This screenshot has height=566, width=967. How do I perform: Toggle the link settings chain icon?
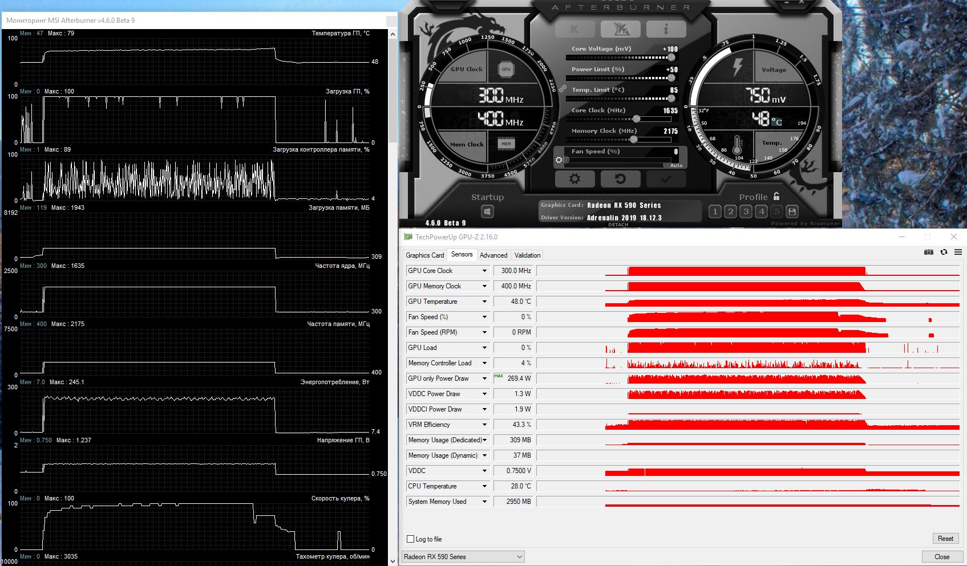pos(563,89)
